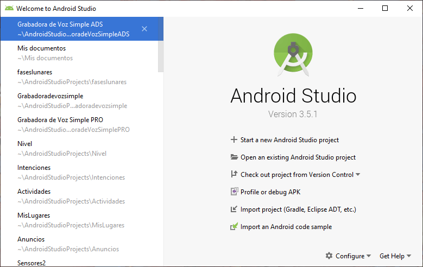Click the Configure gear icon

pos(329,256)
